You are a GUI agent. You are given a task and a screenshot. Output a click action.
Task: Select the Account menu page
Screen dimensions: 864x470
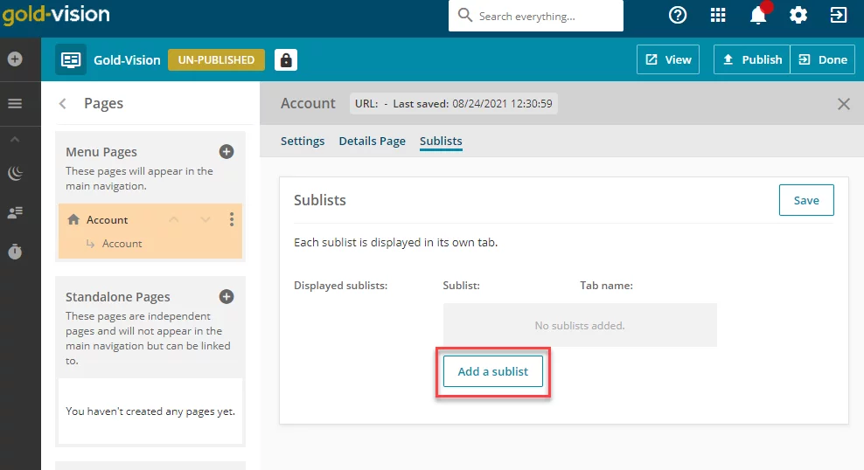[x=107, y=219]
